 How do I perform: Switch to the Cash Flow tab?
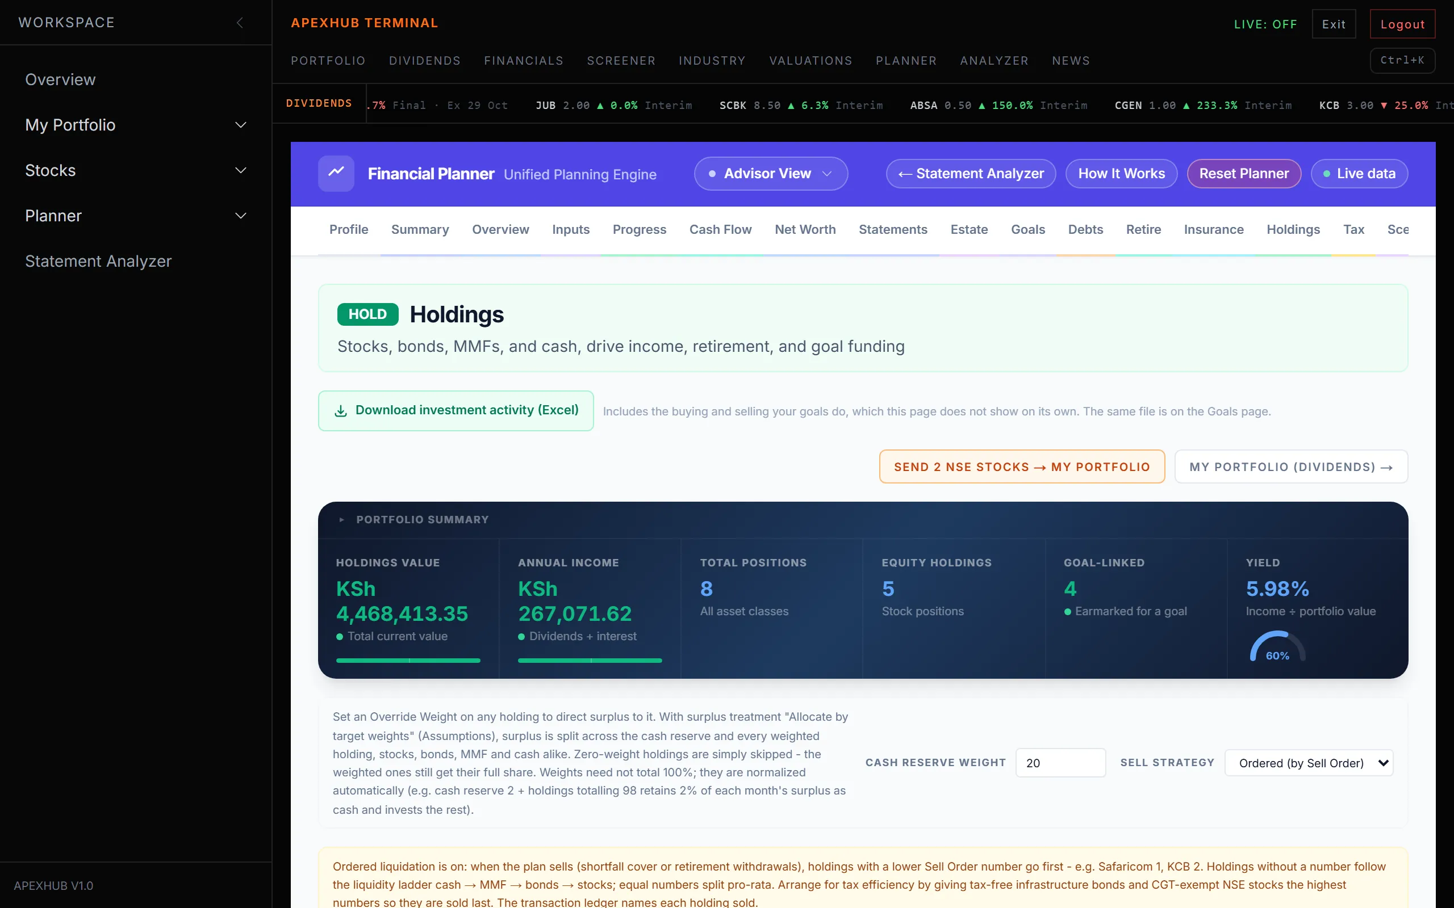click(720, 229)
